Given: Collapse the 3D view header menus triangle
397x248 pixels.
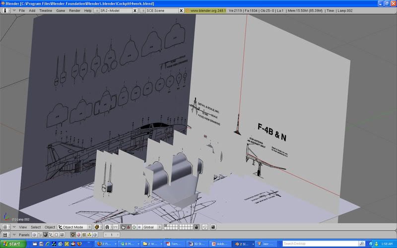Looking at the screenshot, I should (14, 227).
